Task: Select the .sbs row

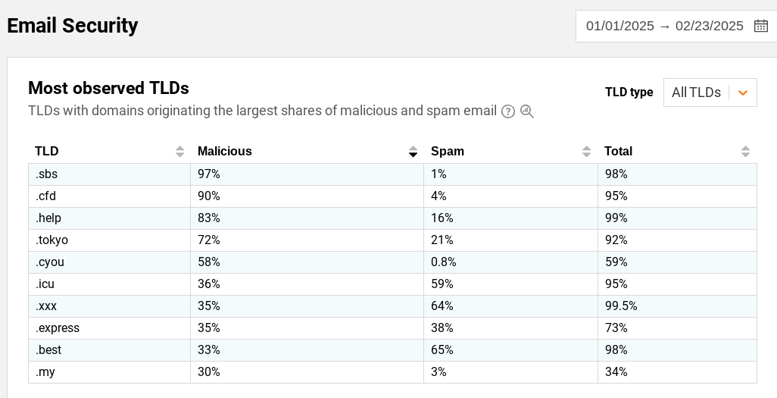Action: pyautogui.click(x=392, y=174)
